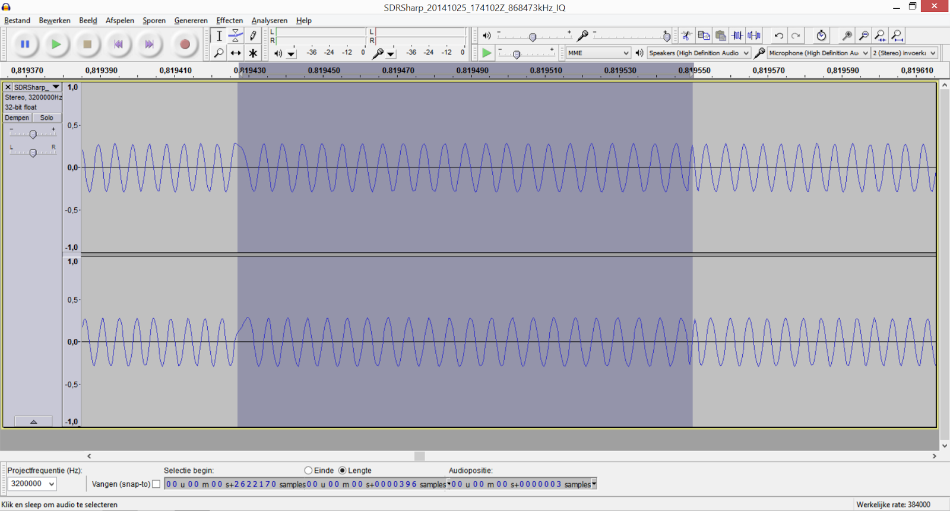Open the Sporen menu

(x=154, y=20)
